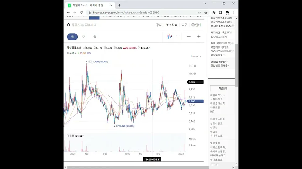Expand chart type dropdown chevron
Image resolution: width=302 pixels, height=169 pixels.
tap(177, 36)
